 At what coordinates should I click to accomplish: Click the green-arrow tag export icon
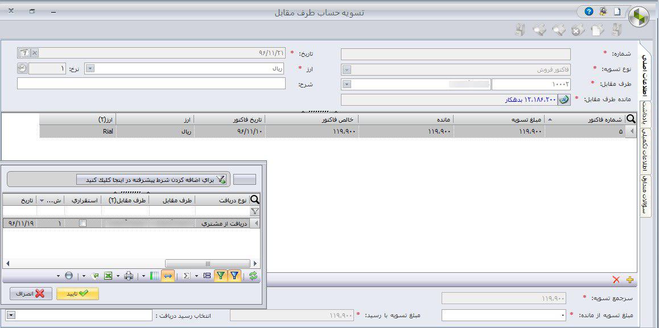coord(95,276)
